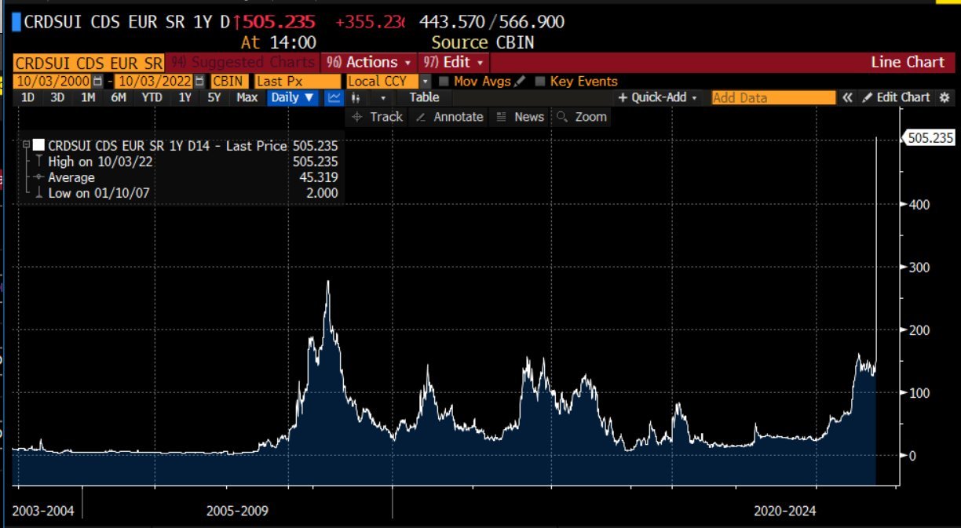Open the end date calendar picker
This screenshot has height=528, width=961.
199,81
